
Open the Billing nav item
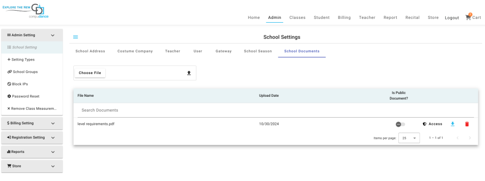(x=344, y=17)
